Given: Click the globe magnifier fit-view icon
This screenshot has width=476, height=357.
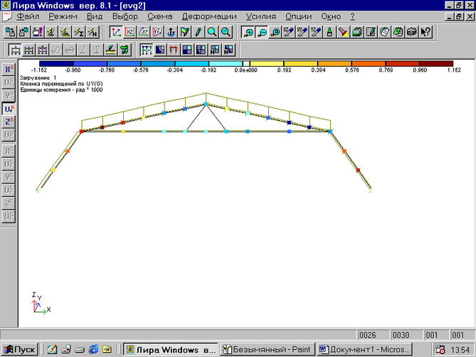Looking at the screenshot, I should click(x=226, y=32).
